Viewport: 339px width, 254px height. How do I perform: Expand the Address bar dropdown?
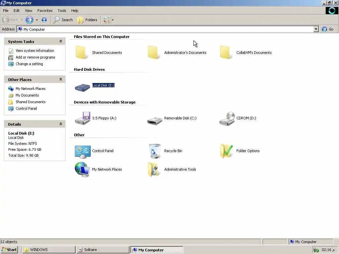[316, 29]
